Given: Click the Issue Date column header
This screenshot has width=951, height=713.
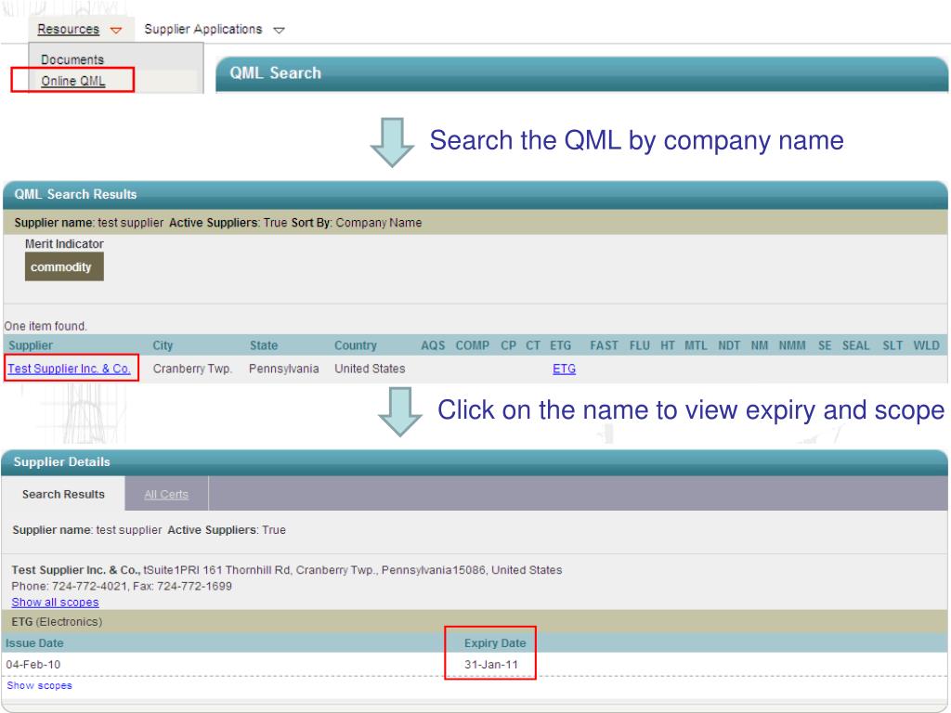Looking at the screenshot, I should click(34, 643).
